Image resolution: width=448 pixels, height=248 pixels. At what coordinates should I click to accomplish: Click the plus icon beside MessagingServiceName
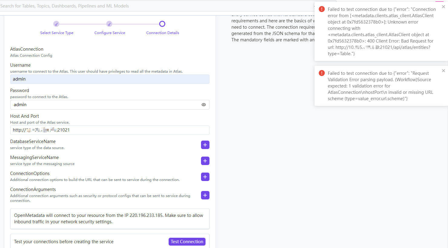click(205, 161)
